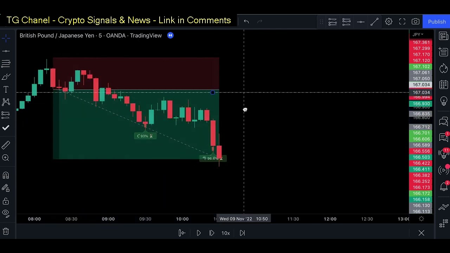This screenshot has width=450, height=253.
Task: Open the hotlists flame panel
Action: click(443, 68)
